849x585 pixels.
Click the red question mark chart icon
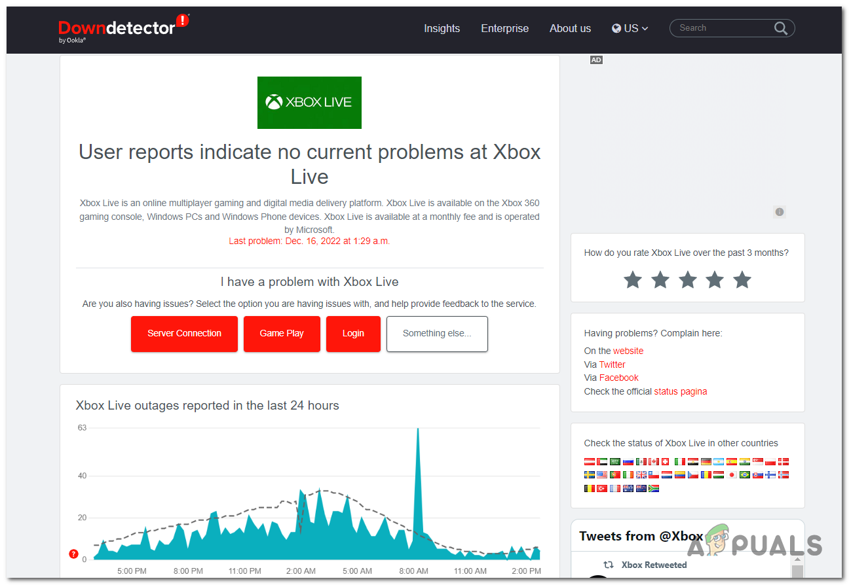(73, 554)
